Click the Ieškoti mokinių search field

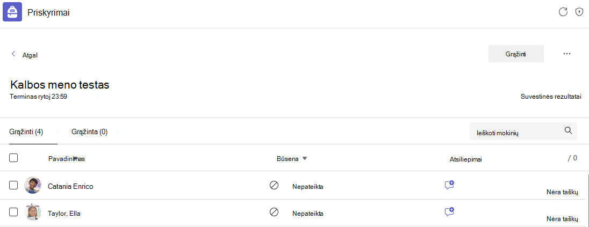click(x=523, y=131)
